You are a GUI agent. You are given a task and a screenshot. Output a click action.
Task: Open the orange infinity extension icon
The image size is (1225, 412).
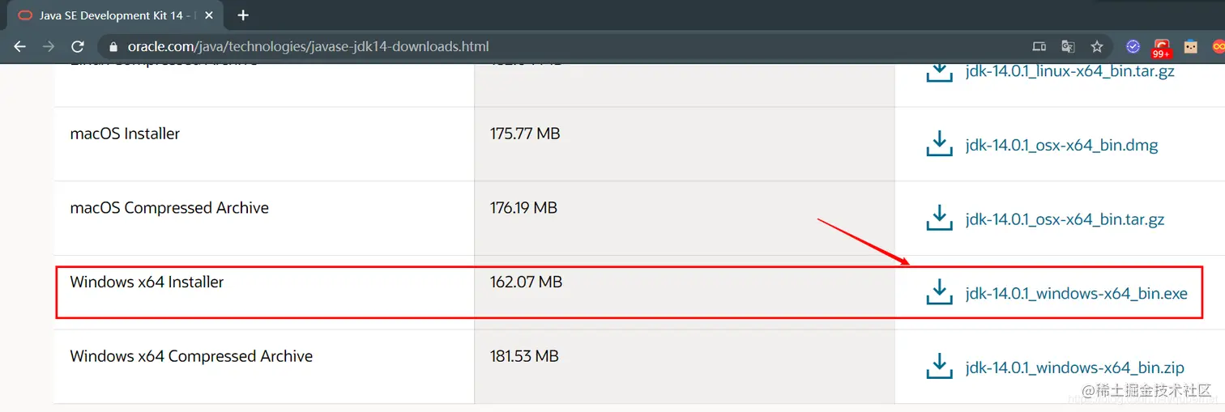click(x=1218, y=46)
